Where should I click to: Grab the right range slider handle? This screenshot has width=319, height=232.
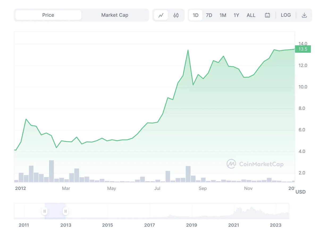coord(65,211)
